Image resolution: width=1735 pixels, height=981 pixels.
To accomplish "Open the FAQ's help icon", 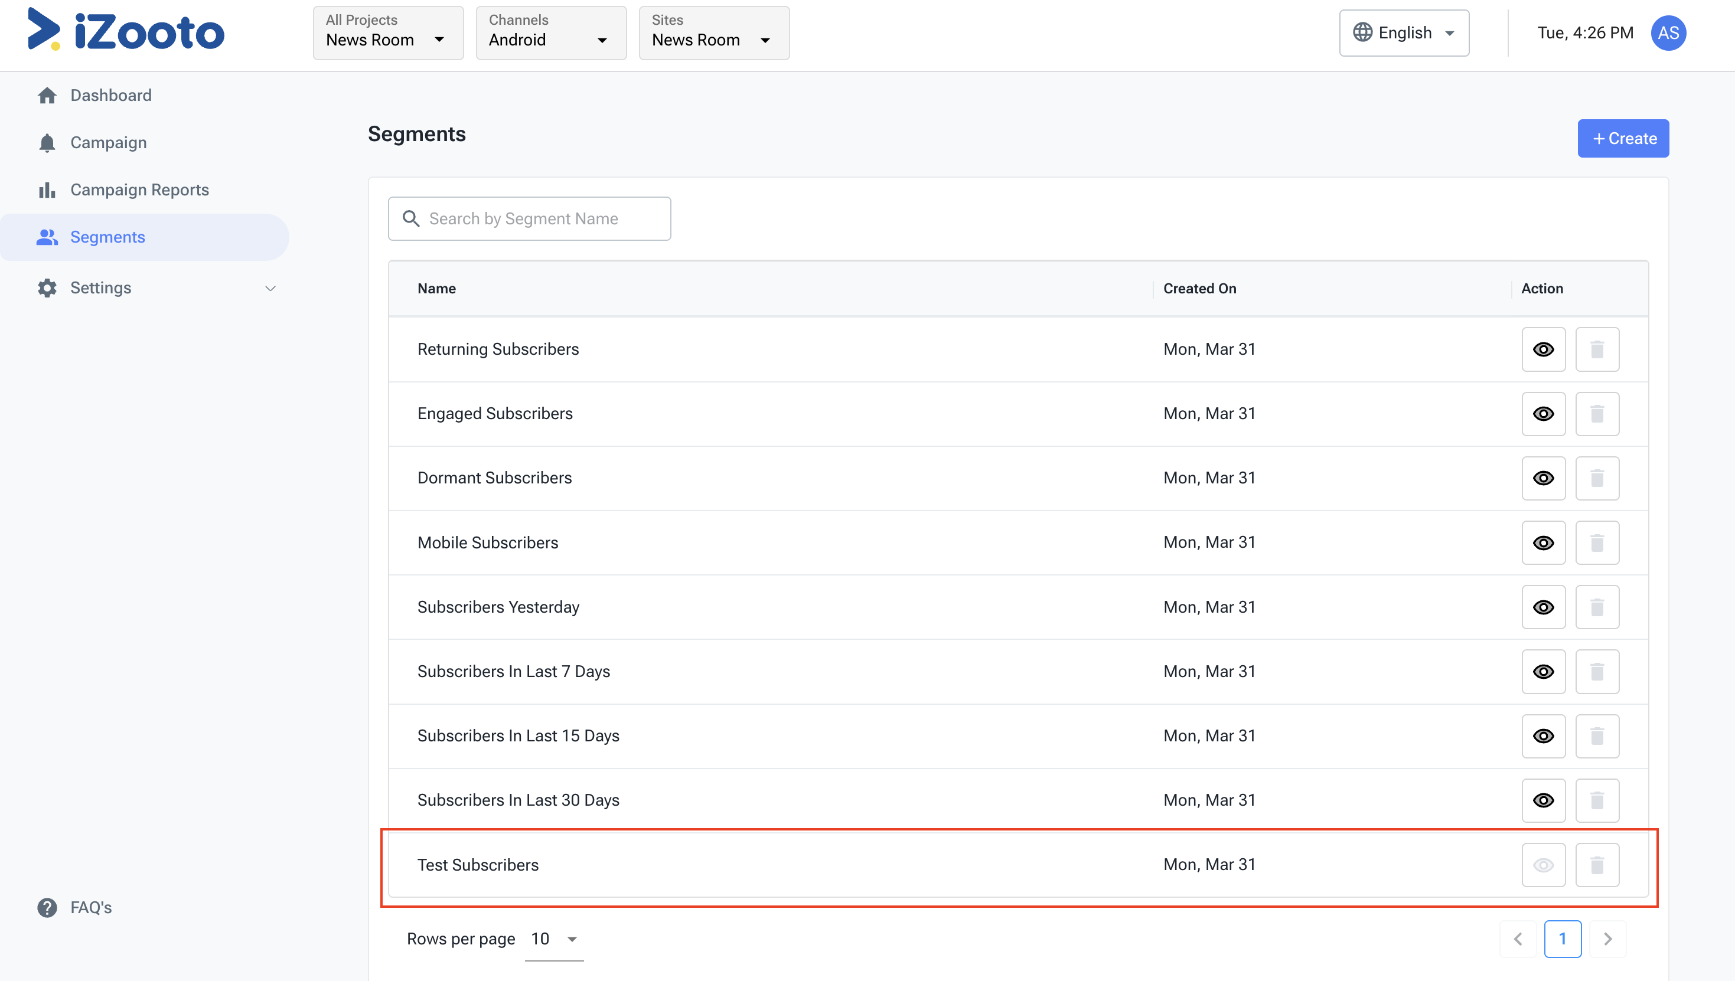I will click(x=47, y=907).
